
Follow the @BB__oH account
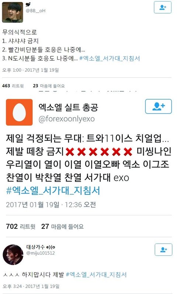pos(163,7)
